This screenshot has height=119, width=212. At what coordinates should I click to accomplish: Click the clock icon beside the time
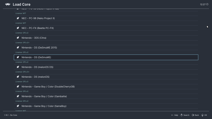coord(207,4)
